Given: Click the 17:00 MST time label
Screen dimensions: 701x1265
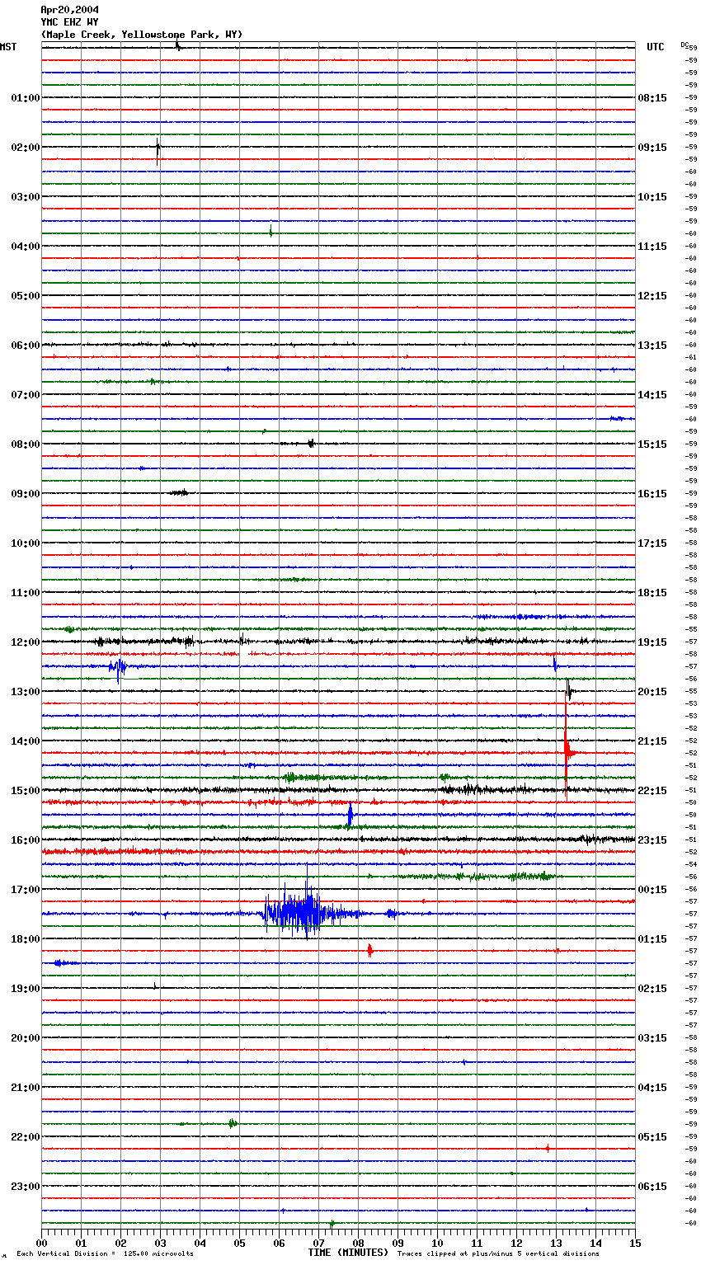Looking at the screenshot, I should [x=26, y=890].
